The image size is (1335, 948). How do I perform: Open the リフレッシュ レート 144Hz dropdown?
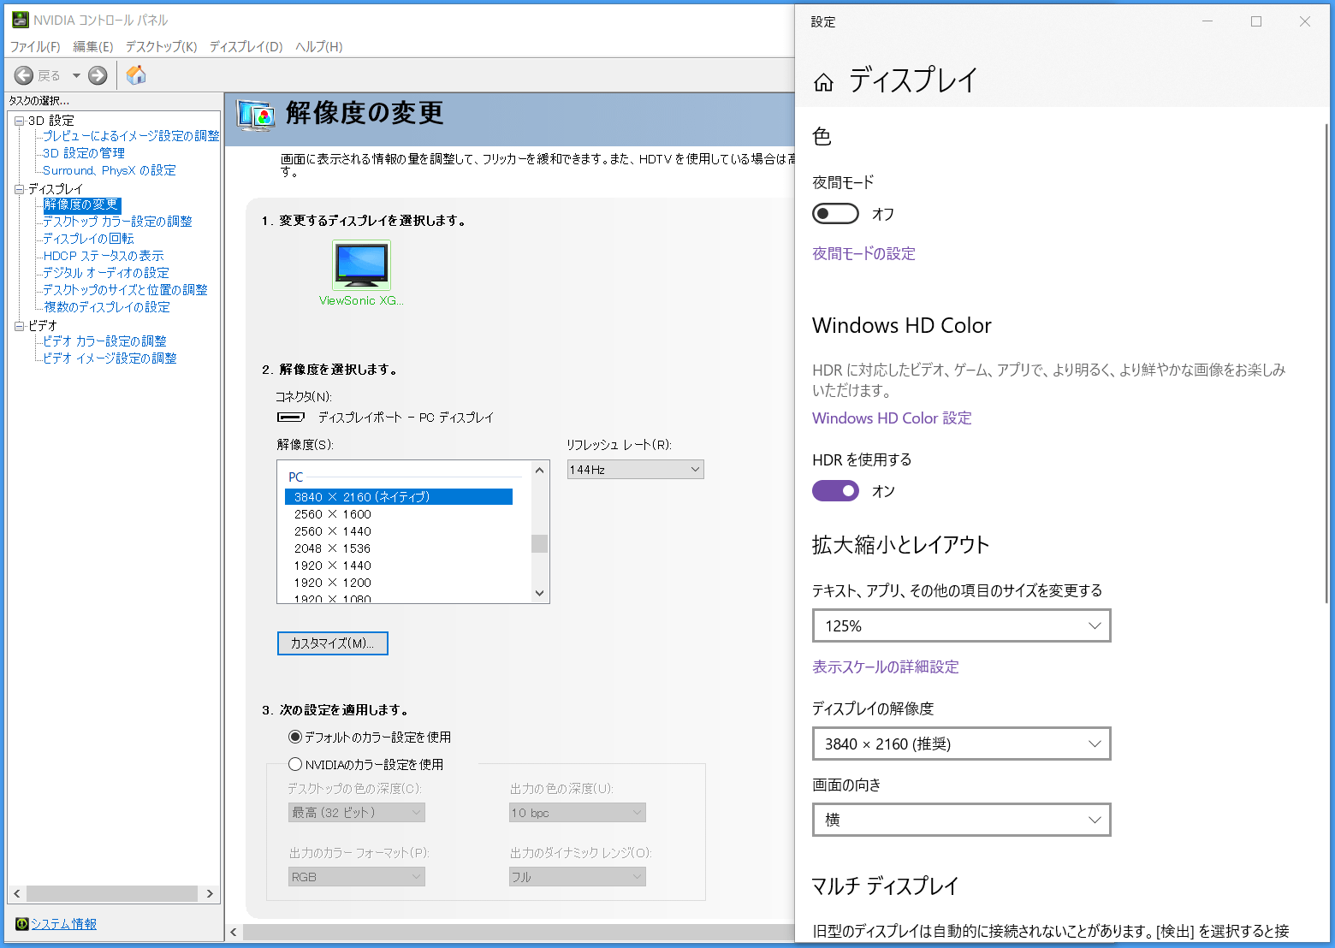coord(635,470)
